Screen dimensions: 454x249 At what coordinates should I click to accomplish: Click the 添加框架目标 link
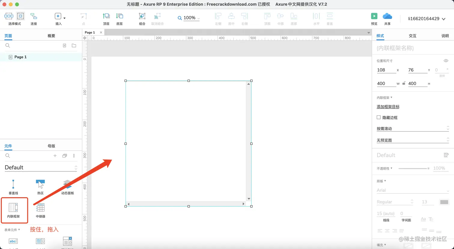click(x=388, y=107)
